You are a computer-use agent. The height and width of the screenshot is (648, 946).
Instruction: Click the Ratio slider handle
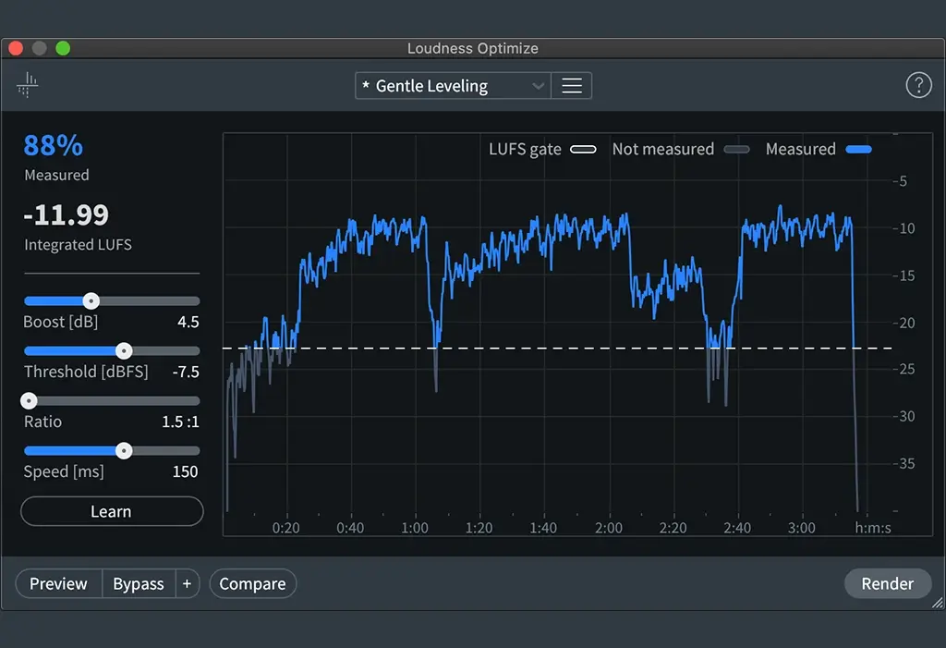(x=29, y=400)
